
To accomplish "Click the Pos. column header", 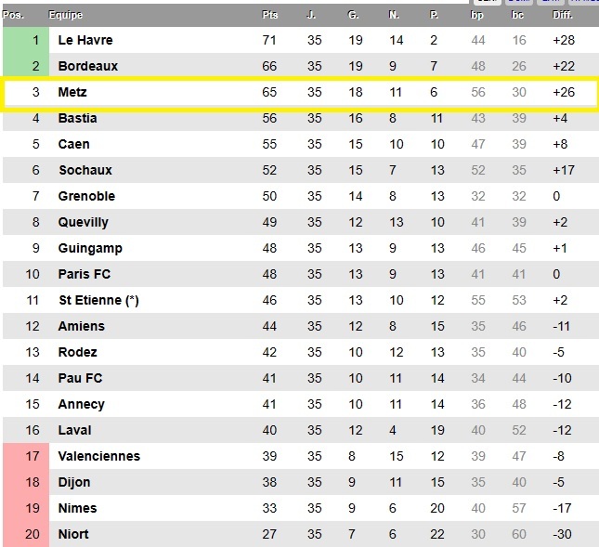I will point(13,15).
